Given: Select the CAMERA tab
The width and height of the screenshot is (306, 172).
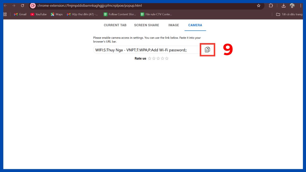Looking at the screenshot, I should pos(195,25).
